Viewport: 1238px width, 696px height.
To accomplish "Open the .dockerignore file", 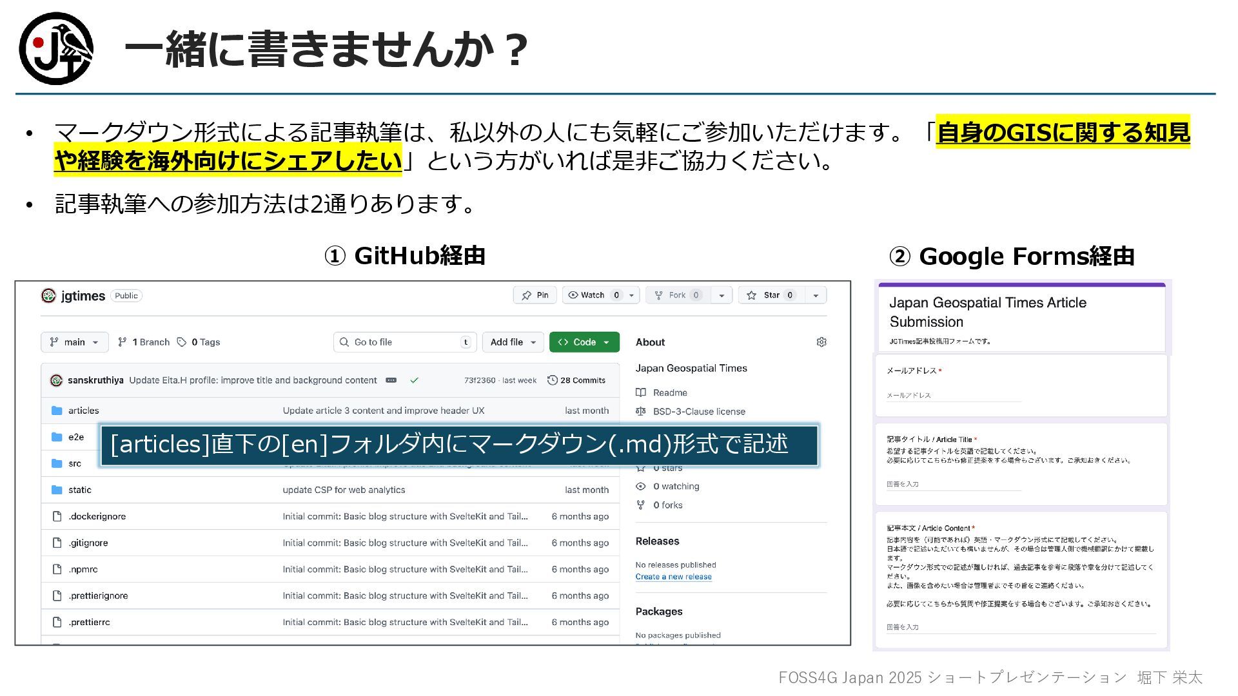I will (x=97, y=516).
